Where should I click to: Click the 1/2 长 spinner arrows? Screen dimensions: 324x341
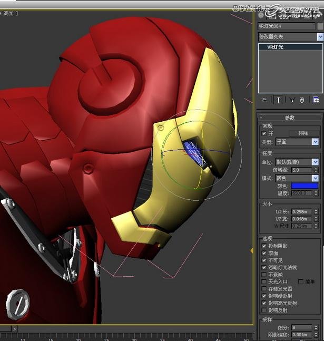pos(316,211)
